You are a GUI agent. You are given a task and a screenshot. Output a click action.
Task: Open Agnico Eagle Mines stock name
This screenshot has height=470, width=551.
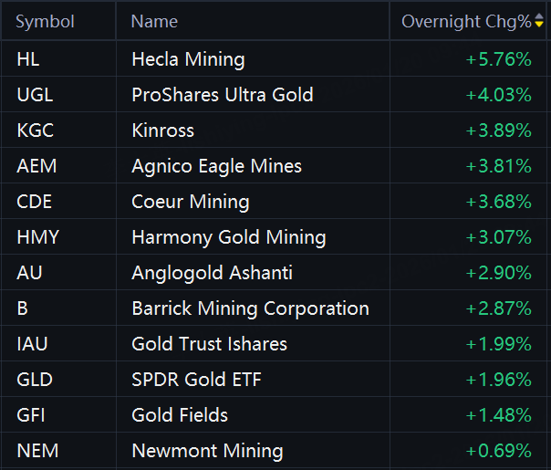coord(216,166)
